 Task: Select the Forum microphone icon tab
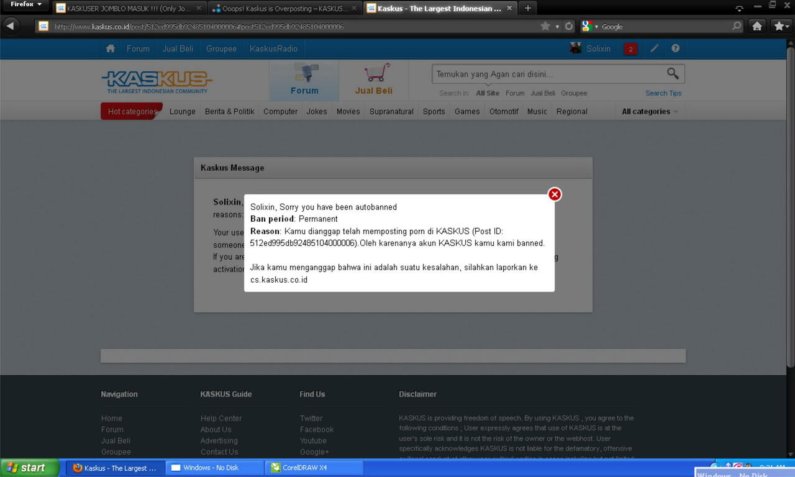pyautogui.click(x=304, y=80)
